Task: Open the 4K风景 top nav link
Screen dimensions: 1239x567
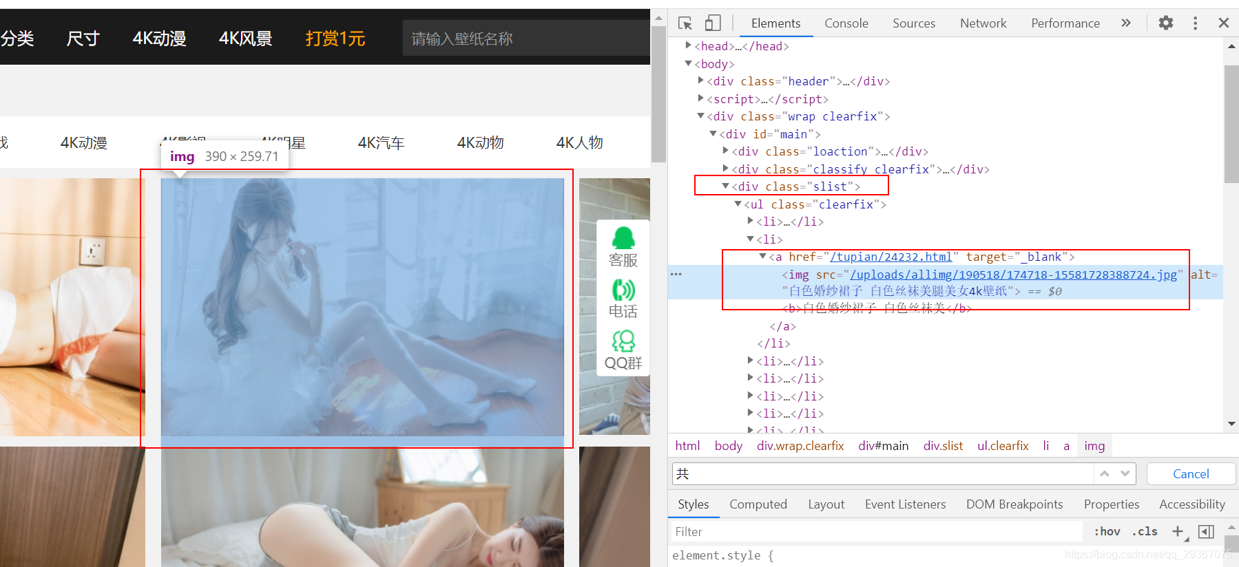Action: pyautogui.click(x=245, y=38)
